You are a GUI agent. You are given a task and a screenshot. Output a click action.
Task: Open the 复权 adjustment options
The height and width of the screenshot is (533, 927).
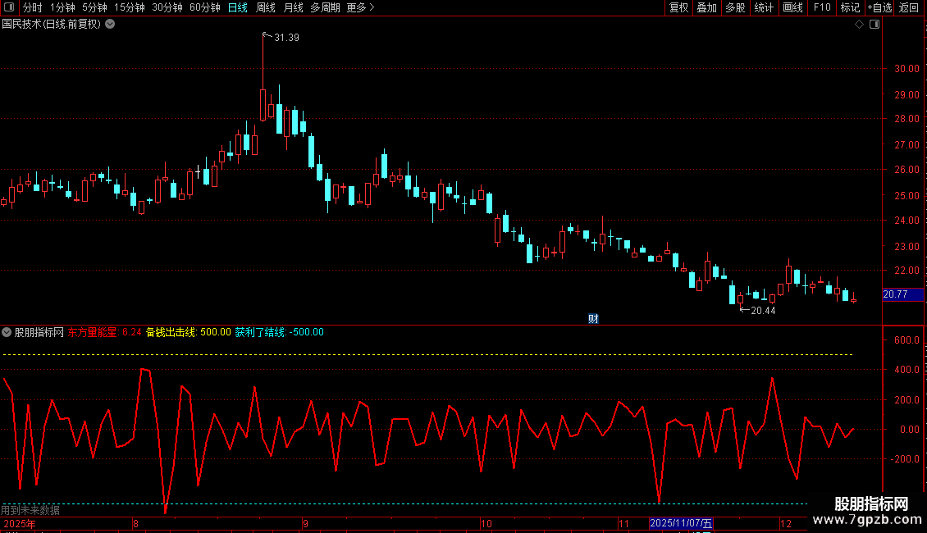click(x=678, y=7)
